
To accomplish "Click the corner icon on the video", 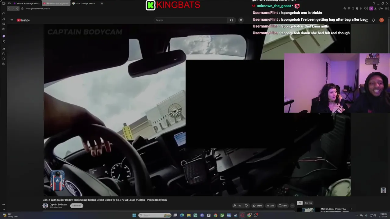I will tap(383, 190).
